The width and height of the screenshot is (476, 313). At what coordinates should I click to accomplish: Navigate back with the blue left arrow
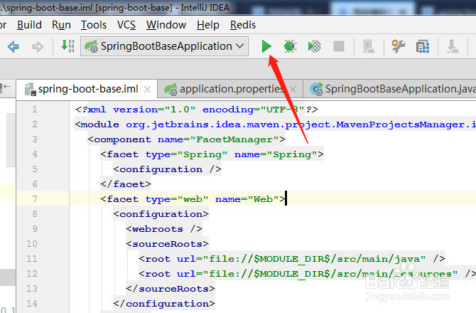tap(13, 46)
